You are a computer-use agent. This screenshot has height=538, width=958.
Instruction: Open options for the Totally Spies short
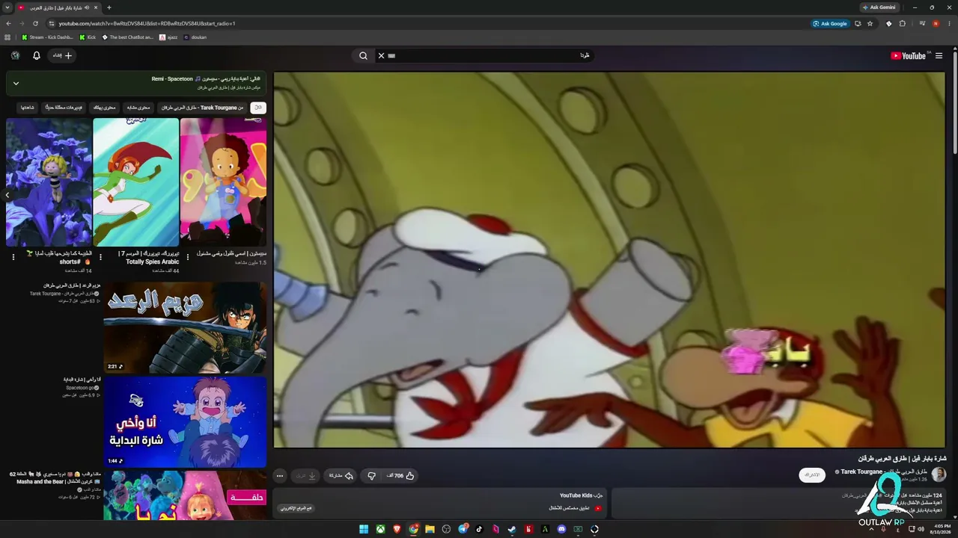100,257
